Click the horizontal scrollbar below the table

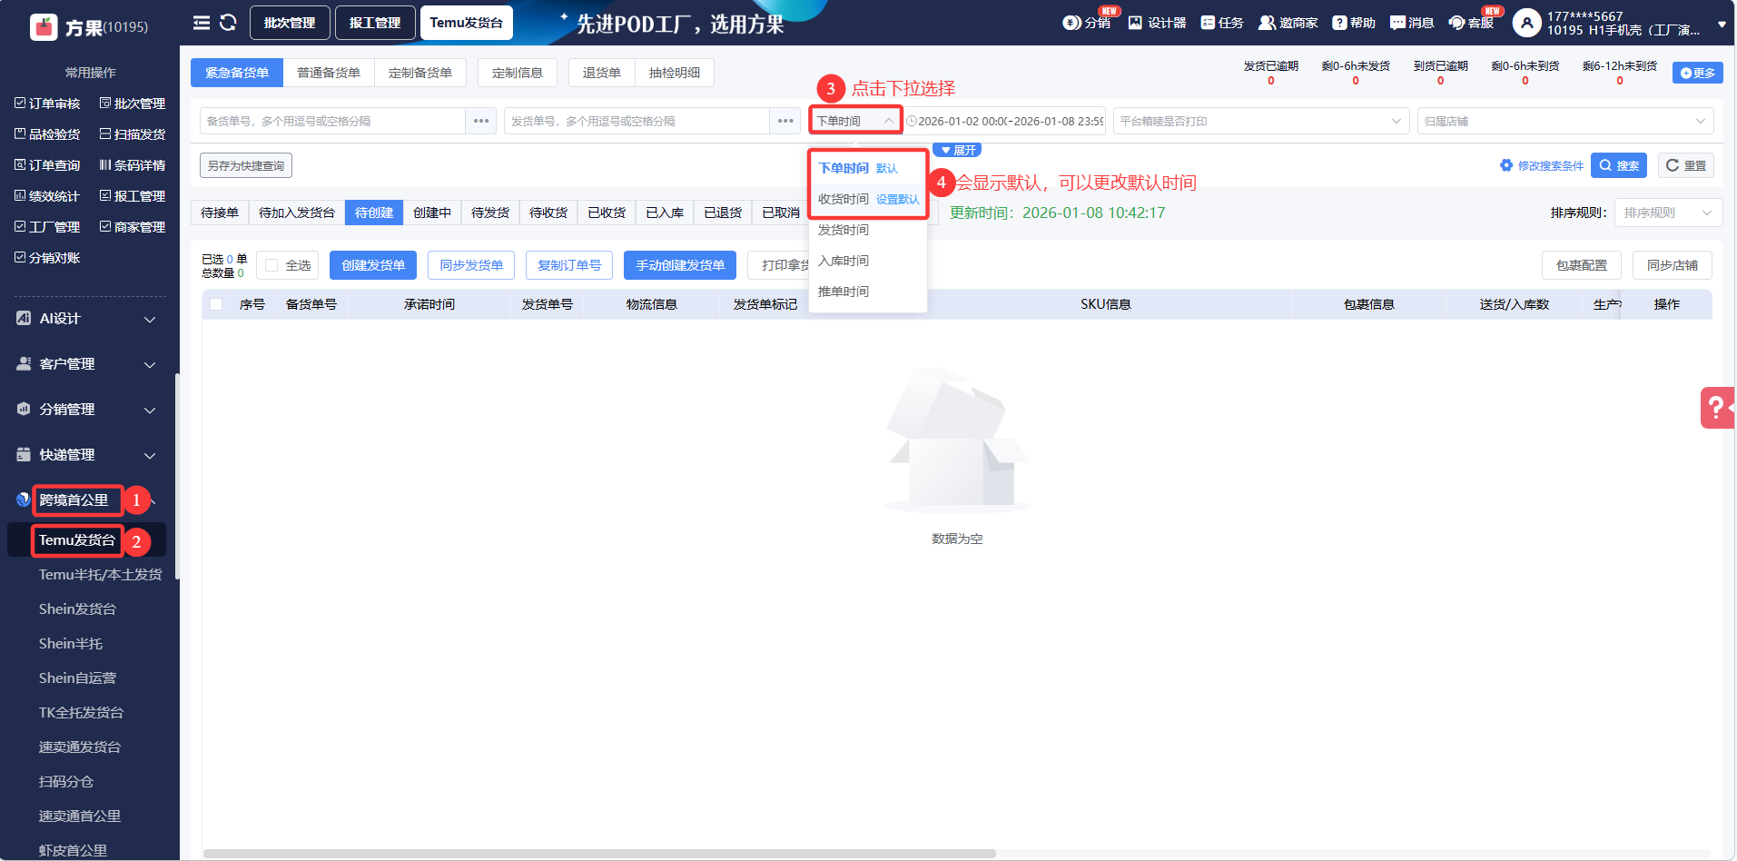599,854
